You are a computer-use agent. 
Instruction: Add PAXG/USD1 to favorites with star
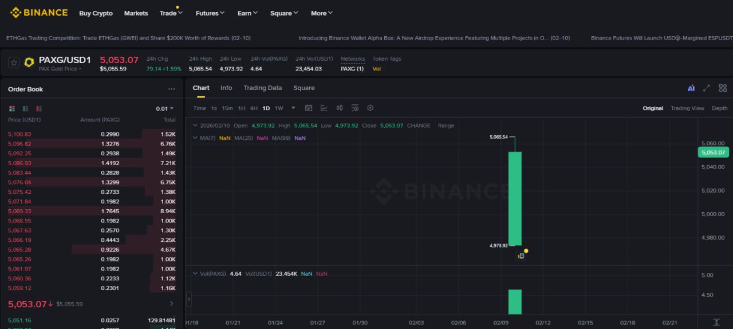pos(14,63)
